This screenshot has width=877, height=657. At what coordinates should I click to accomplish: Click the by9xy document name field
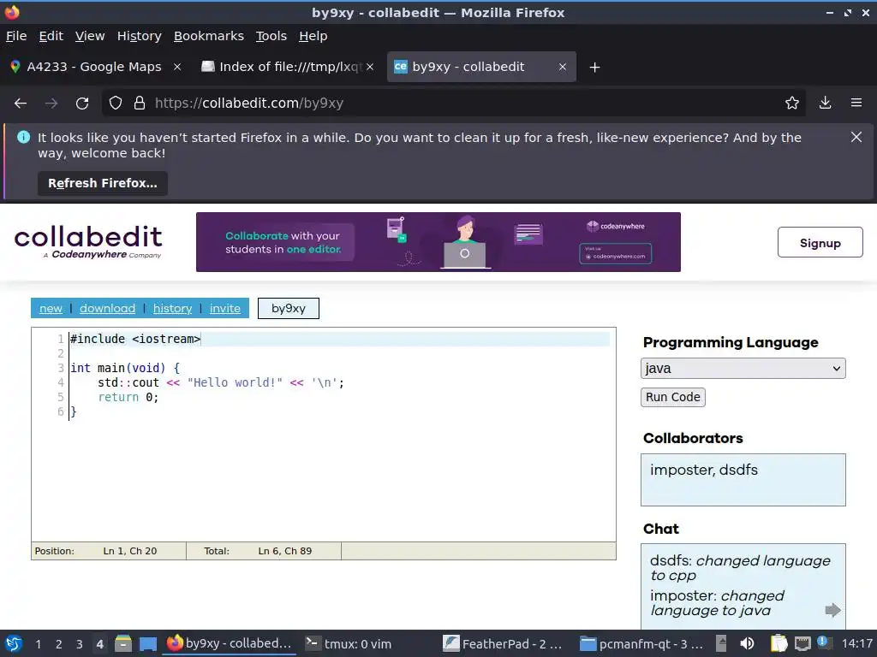[289, 308]
